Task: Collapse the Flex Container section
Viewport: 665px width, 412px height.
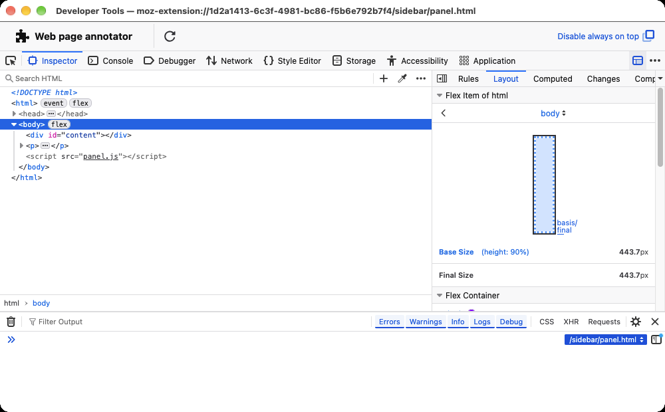Action: [440, 296]
